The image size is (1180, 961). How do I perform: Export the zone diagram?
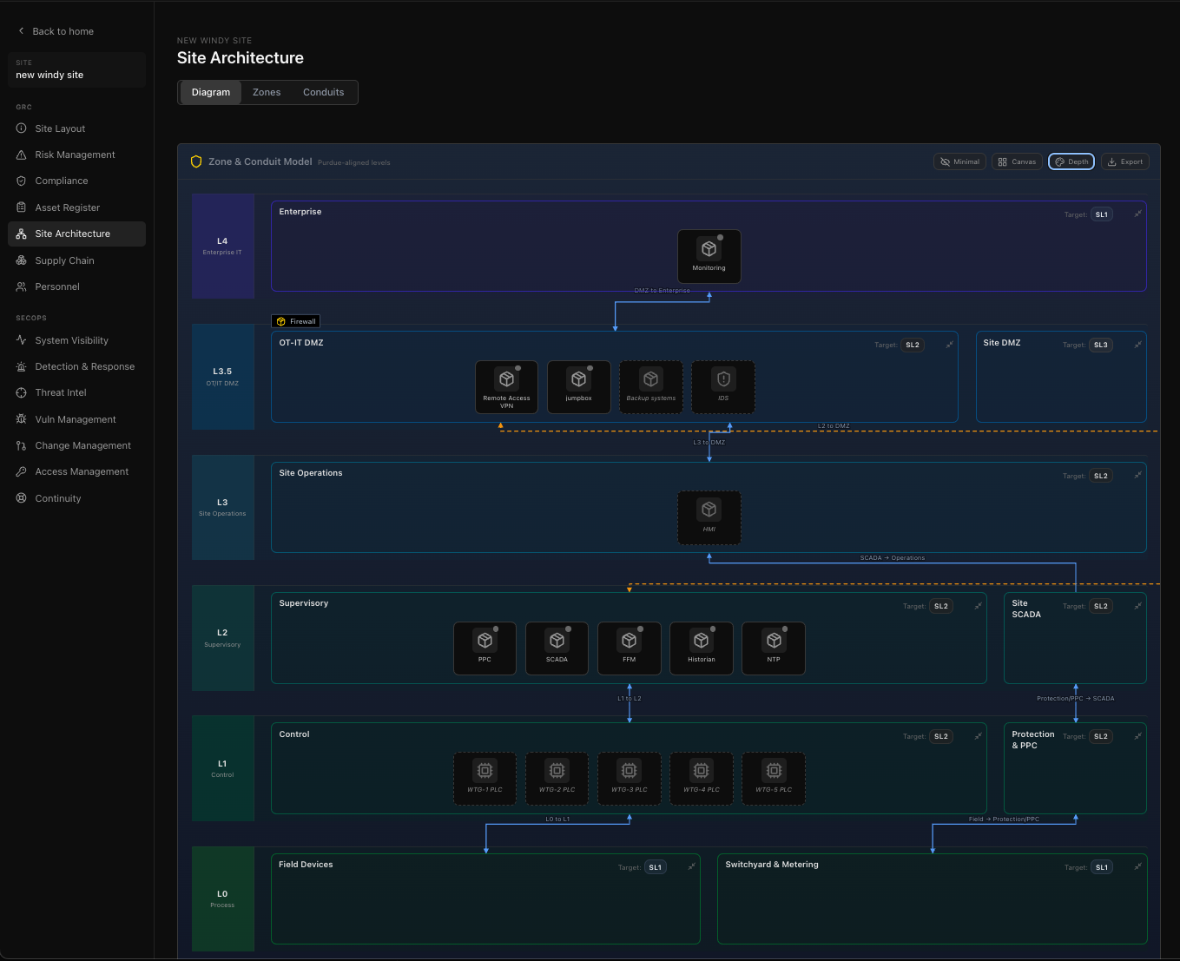click(x=1125, y=161)
